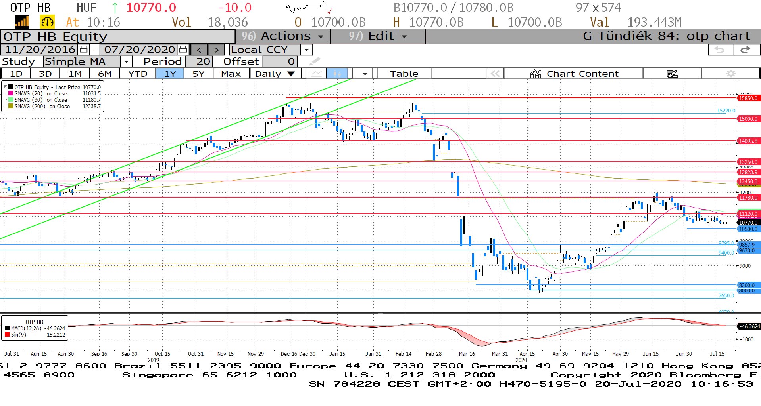761x406 pixels.
Task: Click the black OTP HB Equity legend swatch
Action: point(11,87)
